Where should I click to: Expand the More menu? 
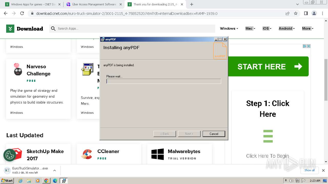coord(308,28)
